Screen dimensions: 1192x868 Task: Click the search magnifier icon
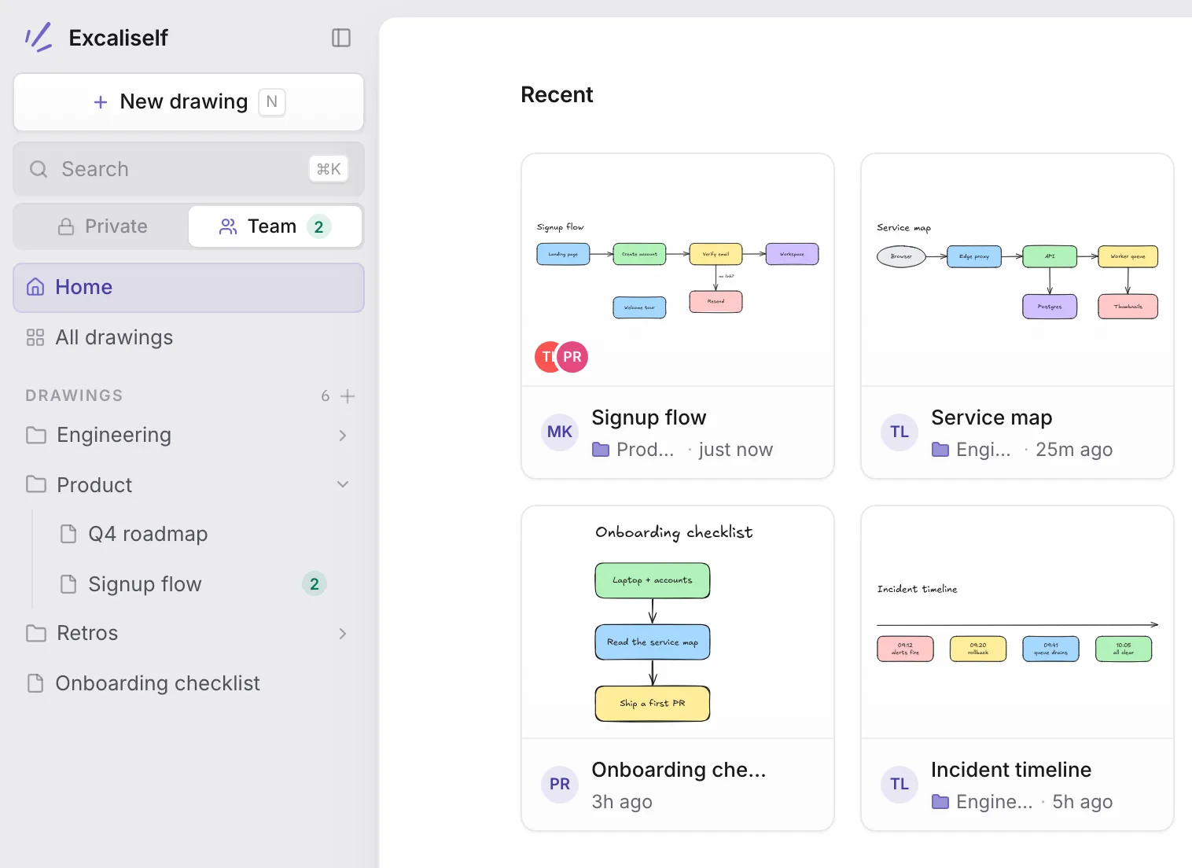[x=39, y=169]
